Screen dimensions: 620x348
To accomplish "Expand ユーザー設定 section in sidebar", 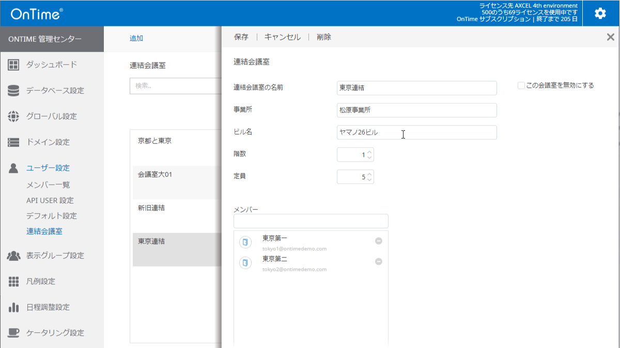I will pos(48,168).
